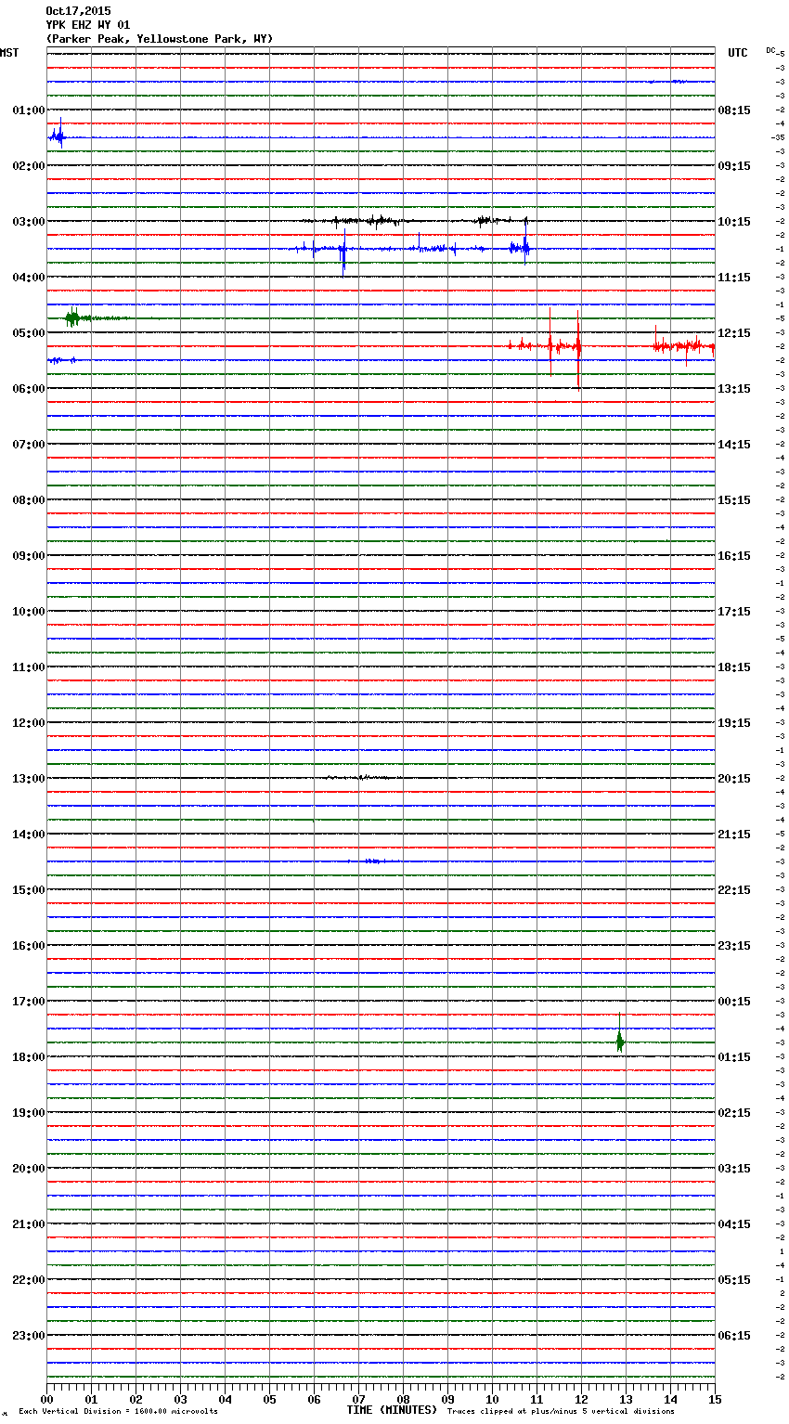Screen dimensions: 789x1424
Task: Click the date label Oct17,2015
Action: pos(78,11)
